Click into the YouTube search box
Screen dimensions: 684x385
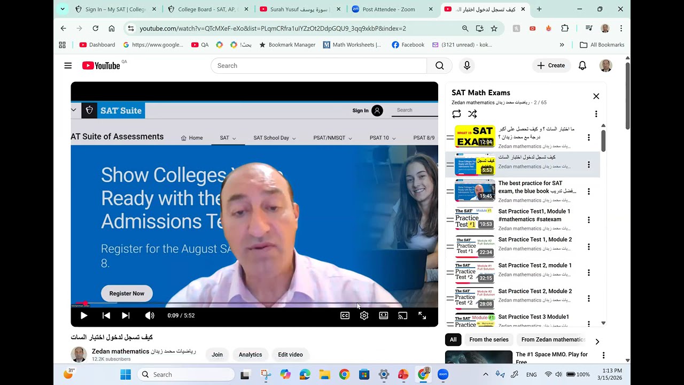pyautogui.click(x=319, y=66)
